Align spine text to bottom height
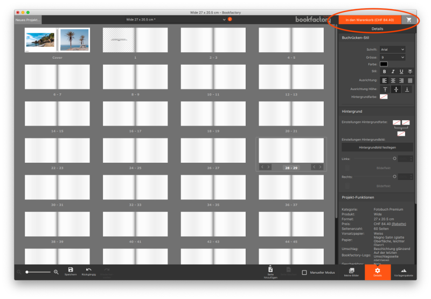 point(407,89)
